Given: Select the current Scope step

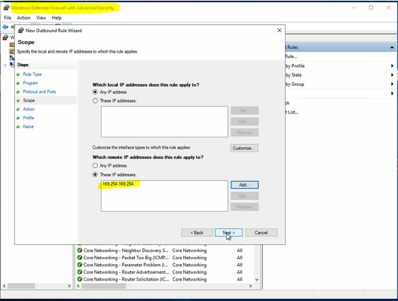Looking at the screenshot, I should pyautogui.click(x=29, y=100).
